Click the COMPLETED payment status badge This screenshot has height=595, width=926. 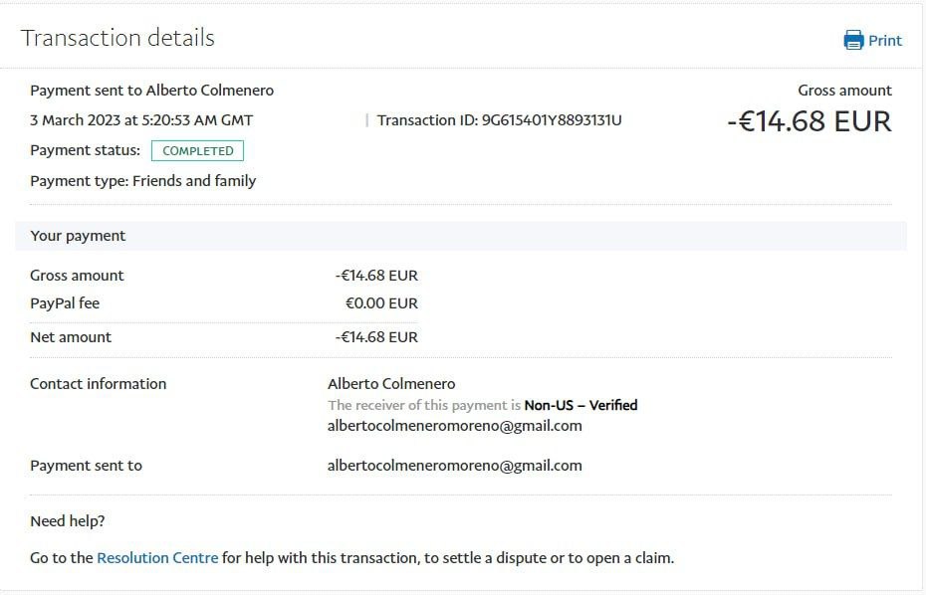pyautogui.click(x=197, y=150)
